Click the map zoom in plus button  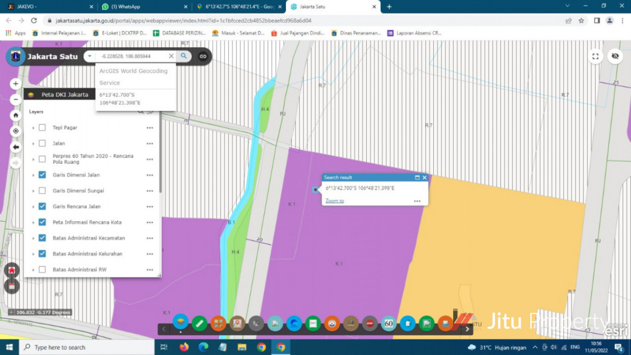point(16,84)
